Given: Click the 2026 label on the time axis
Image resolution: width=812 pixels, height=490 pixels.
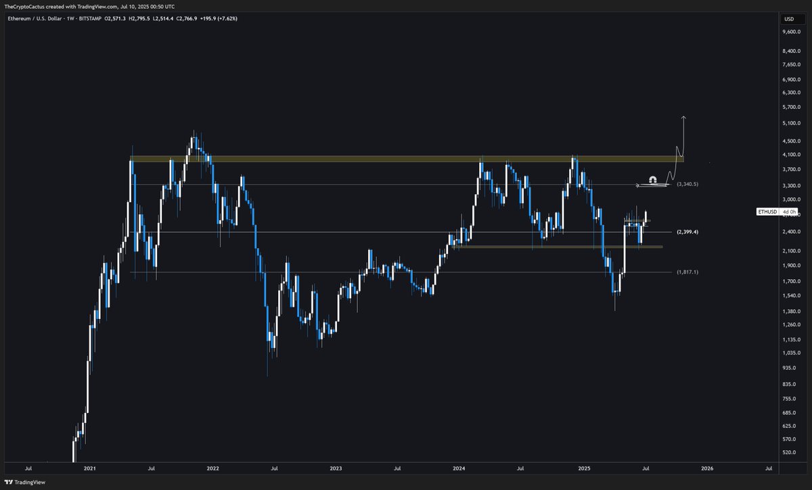Looking at the screenshot, I should click(x=706, y=468).
